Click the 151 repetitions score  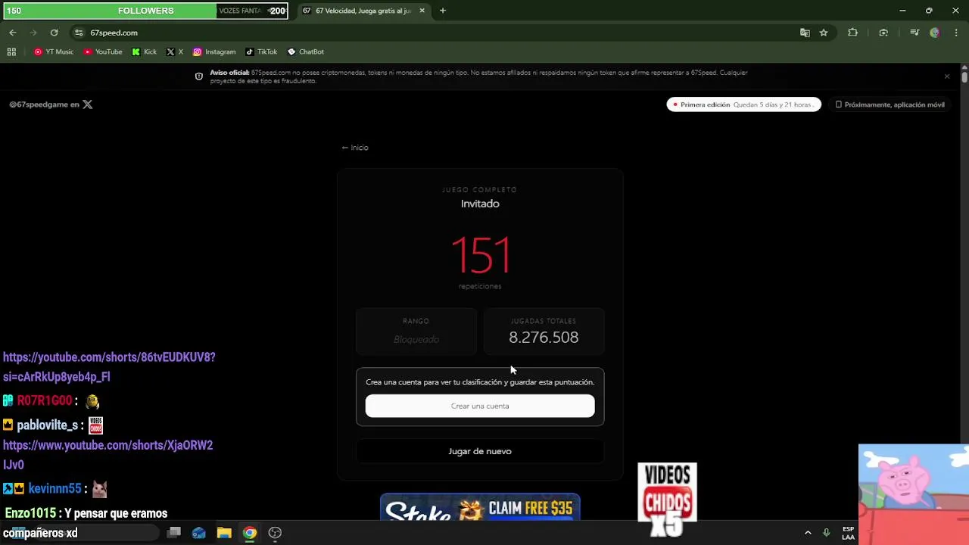(x=481, y=255)
